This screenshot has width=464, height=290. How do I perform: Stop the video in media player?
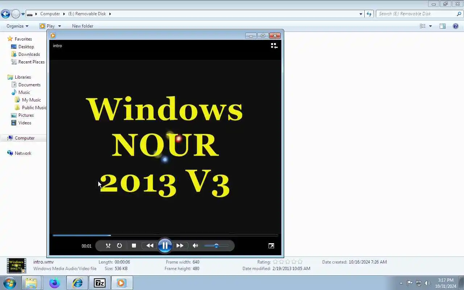[x=134, y=246]
